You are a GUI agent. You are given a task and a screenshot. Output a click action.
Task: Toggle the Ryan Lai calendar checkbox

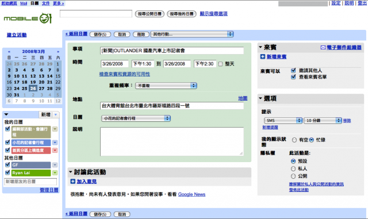pos(7,172)
